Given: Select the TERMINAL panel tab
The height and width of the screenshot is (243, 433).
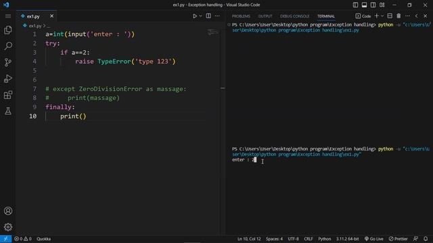Looking at the screenshot, I should (326, 16).
